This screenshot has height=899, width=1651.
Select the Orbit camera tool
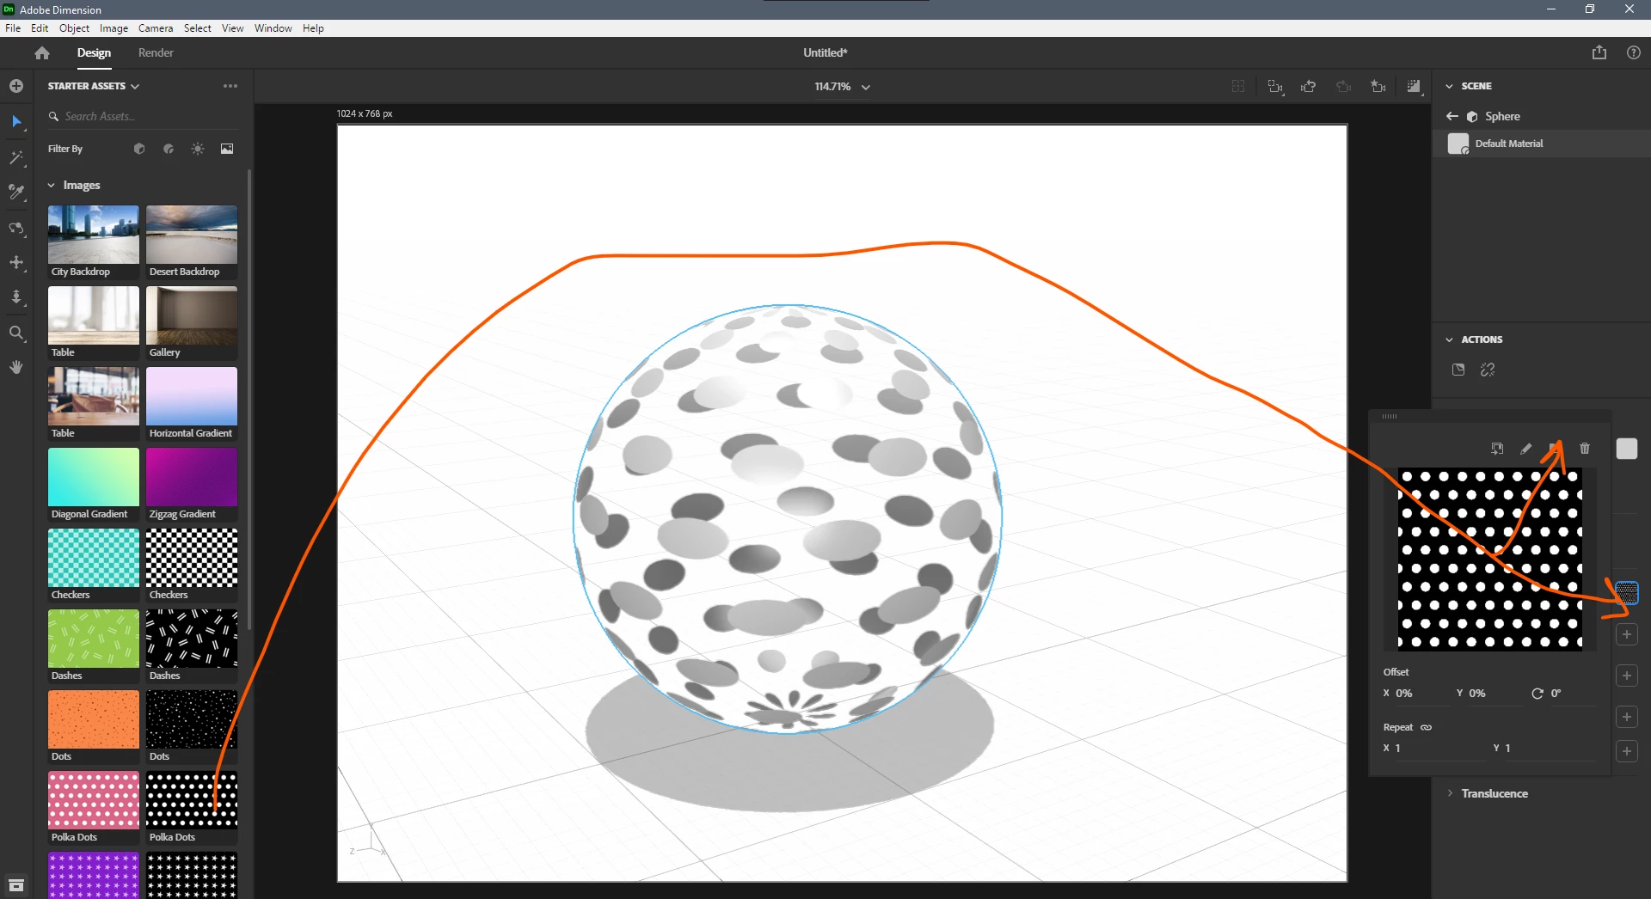click(x=16, y=228)
